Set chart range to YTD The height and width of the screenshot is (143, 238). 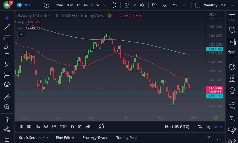click(x=63, y=127)
